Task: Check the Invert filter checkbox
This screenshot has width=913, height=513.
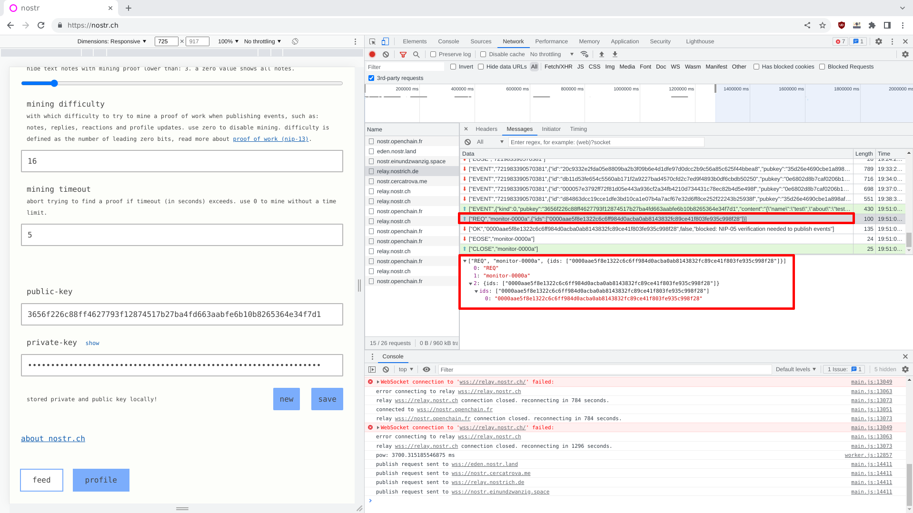Action: click(x=453, y=67)
